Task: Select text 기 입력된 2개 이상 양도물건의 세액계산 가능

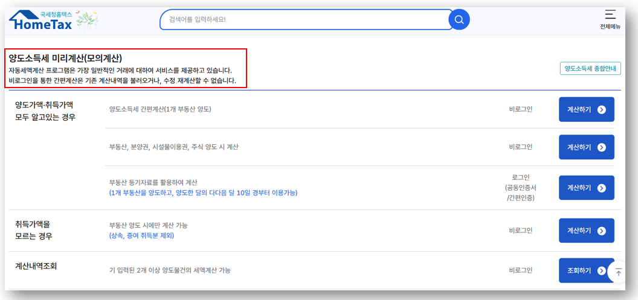Action: 170,270
